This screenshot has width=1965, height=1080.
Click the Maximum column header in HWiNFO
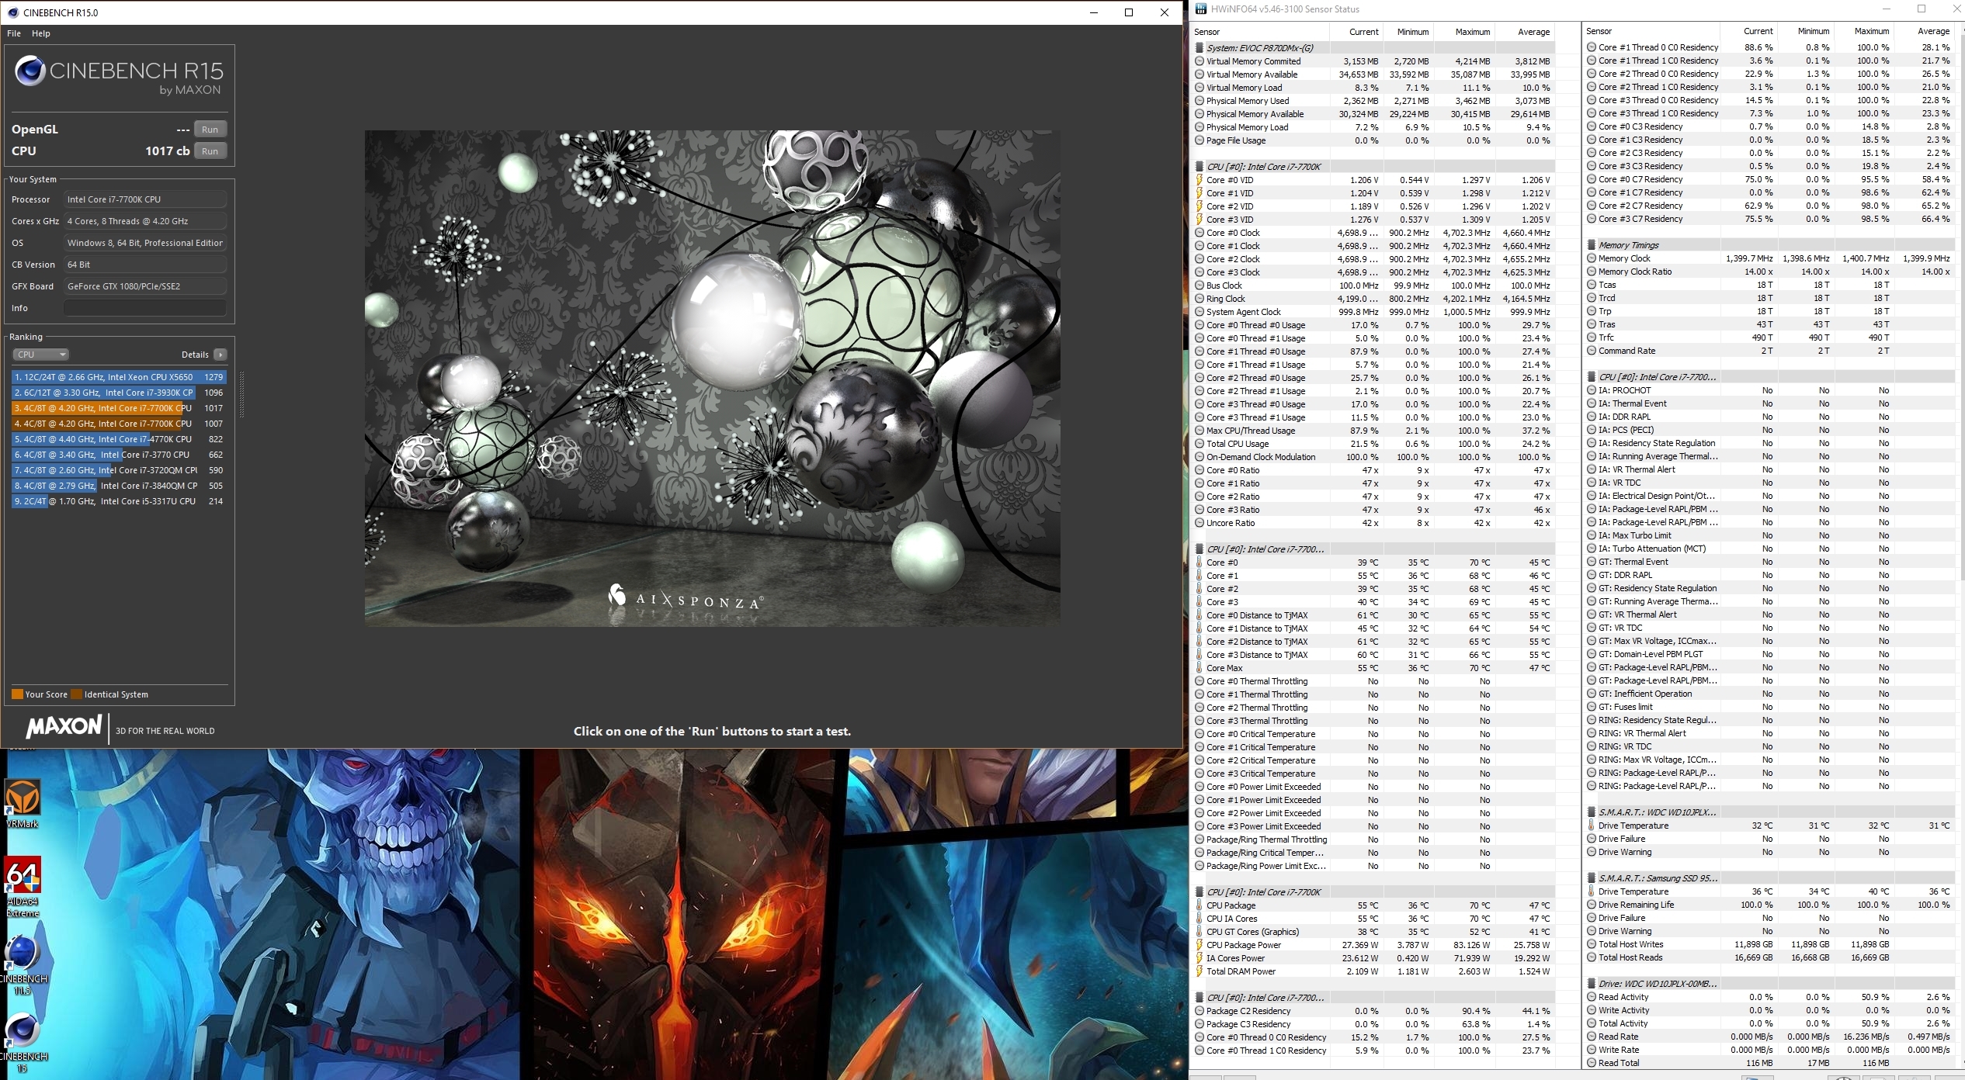click(x=1472, y=32)
